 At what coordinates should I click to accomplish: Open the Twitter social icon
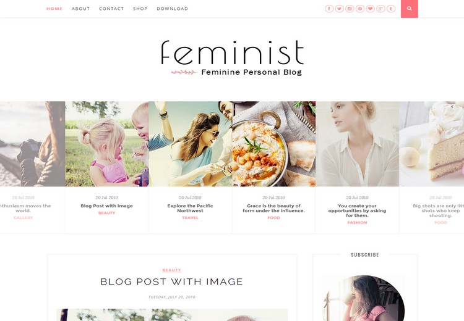(339, 9)
